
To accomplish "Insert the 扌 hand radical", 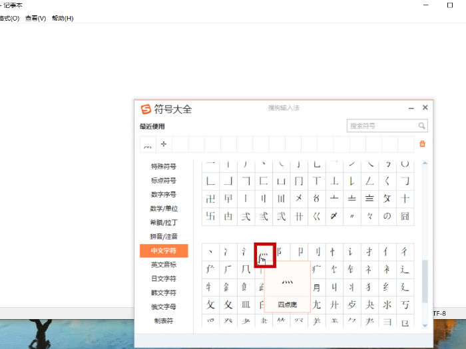I will coord(369,252).
